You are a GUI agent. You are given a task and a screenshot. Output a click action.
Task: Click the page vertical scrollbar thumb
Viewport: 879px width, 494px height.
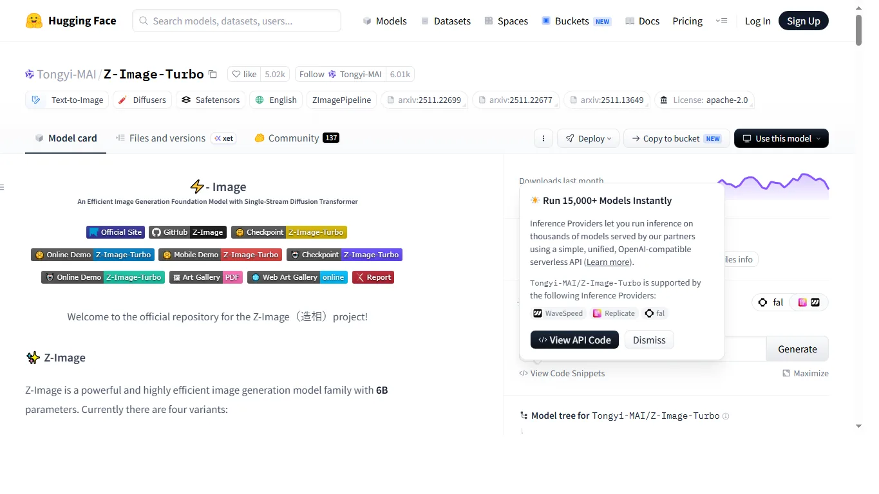pyautogui.click(x=858, y=29)
